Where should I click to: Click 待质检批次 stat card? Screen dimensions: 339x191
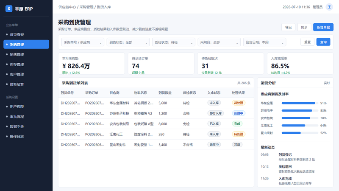(x=231, y=63)
